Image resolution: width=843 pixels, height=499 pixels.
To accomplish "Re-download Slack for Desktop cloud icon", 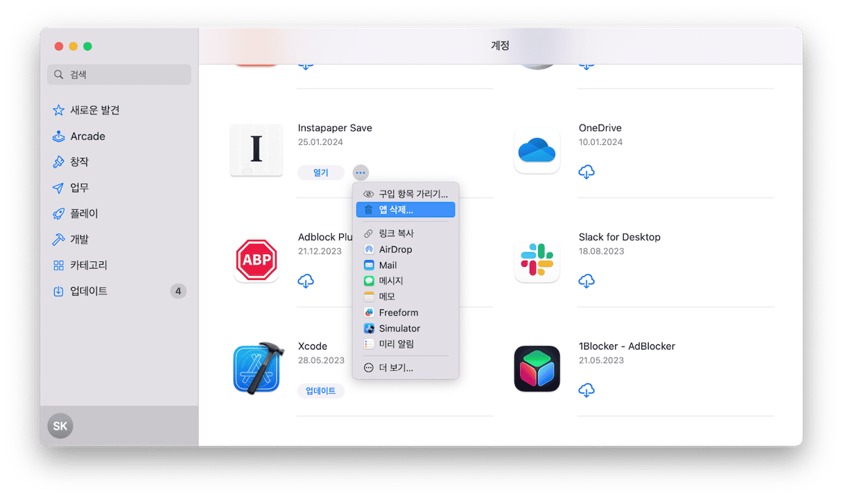I will click(586, 281).
